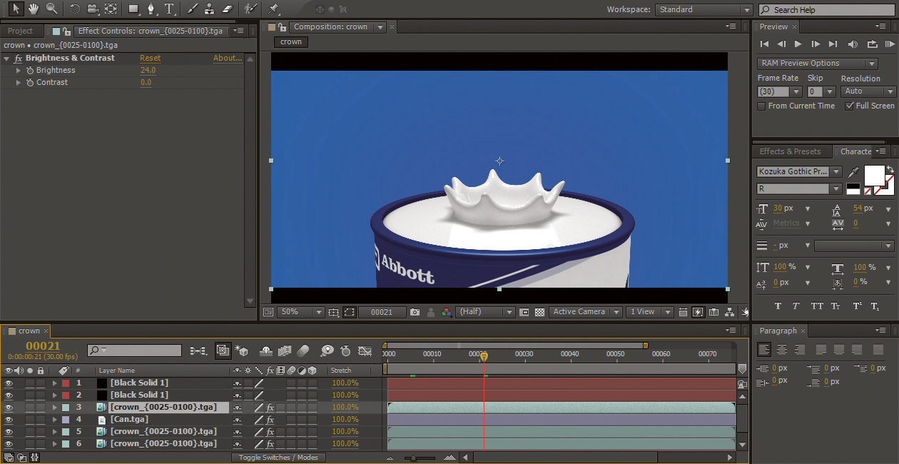The image size is (899, 464).
Task: Hide layer 4 Can.tga
Action: (x=9, y=419)
